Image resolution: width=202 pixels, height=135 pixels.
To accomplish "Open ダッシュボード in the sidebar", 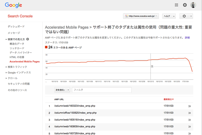I will click(x=16, y=26).
